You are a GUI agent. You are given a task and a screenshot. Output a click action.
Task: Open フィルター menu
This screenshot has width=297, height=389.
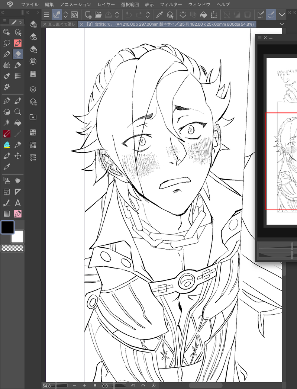click(171, 4)
